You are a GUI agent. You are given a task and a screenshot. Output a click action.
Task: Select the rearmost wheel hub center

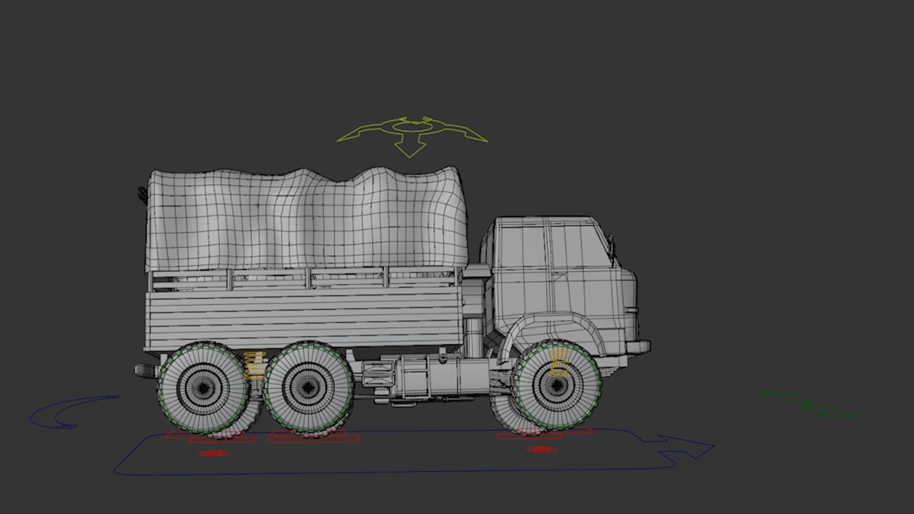point(204,388)
